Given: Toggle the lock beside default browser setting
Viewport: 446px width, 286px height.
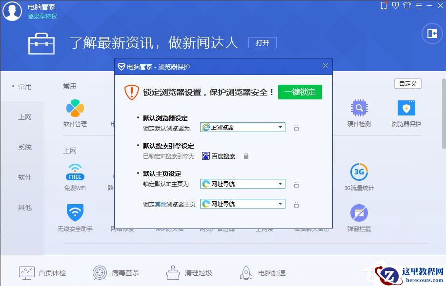Looking at the screenshot, I should click(296, 127).
